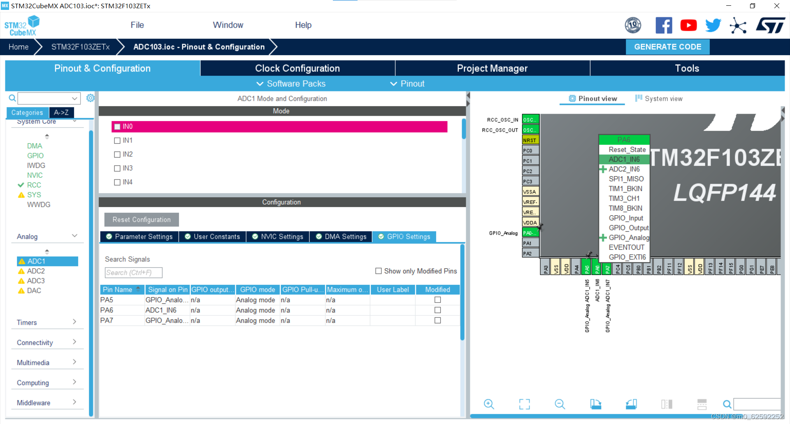The width and height of the screenshot is (790, 424).
Task: Open the Software Packs dropdown
Action: (x=291, y=84)
